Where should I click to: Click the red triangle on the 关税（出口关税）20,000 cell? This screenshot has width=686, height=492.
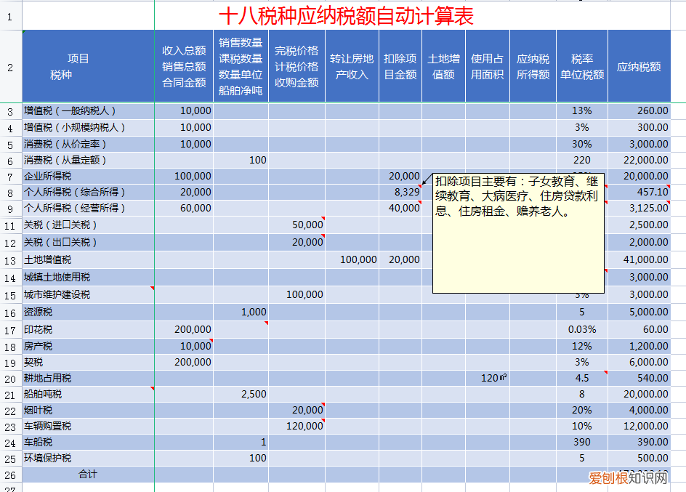(323, 235)
